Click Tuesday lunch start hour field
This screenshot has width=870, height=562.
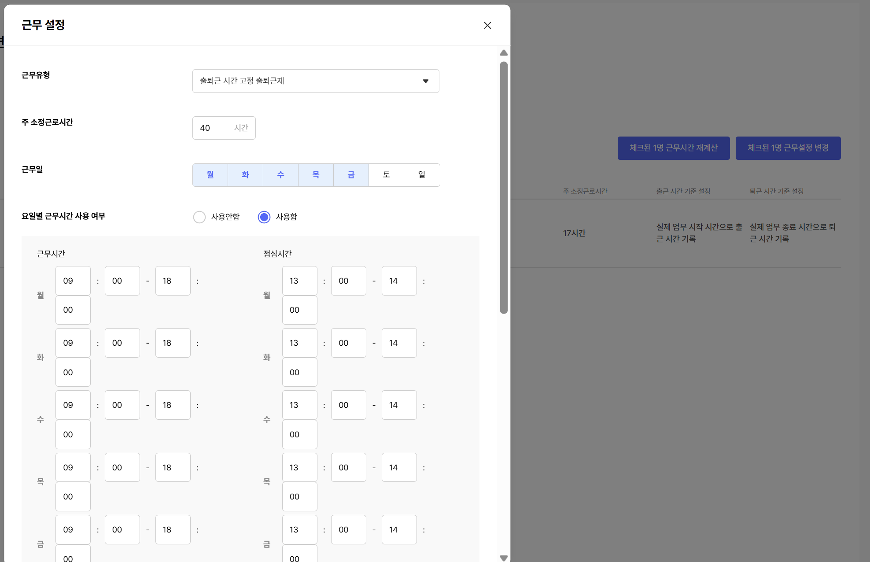299,343
